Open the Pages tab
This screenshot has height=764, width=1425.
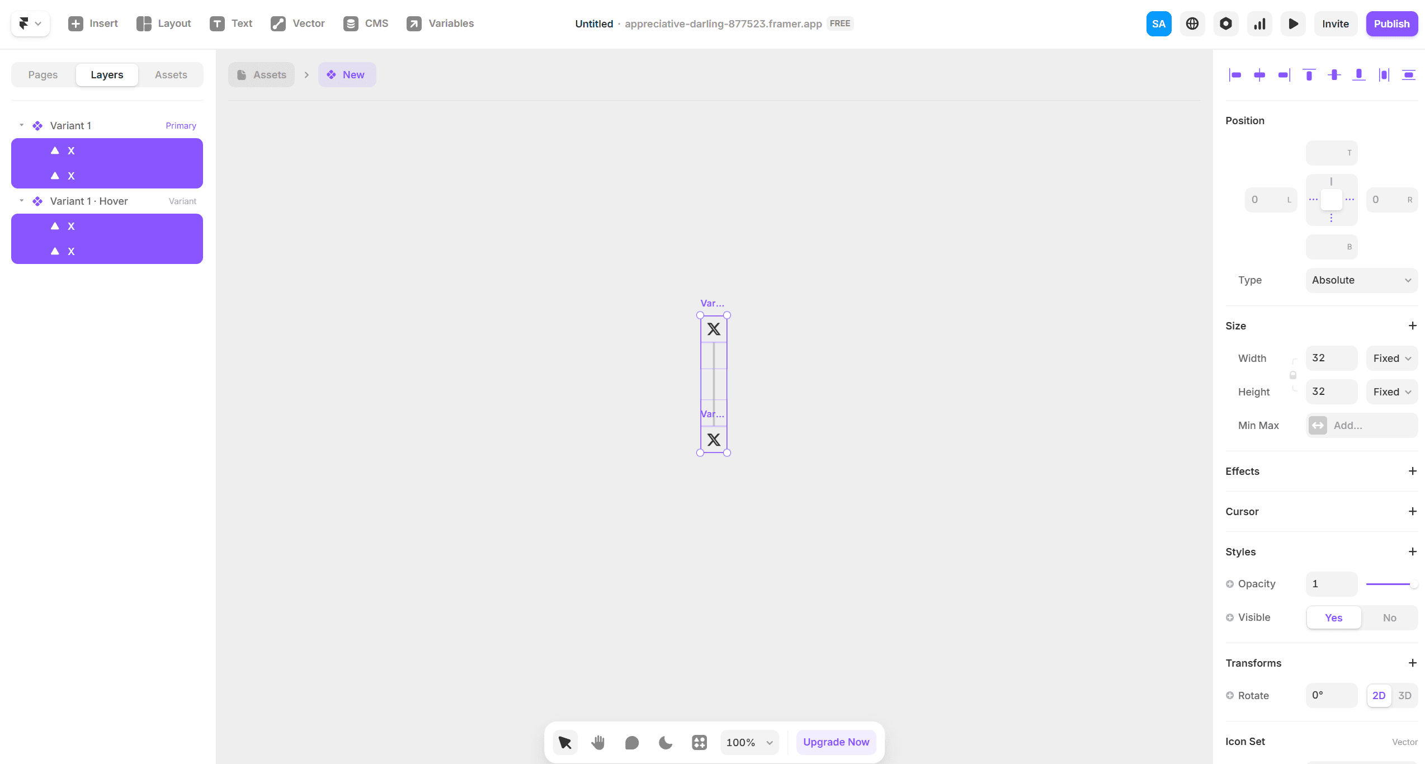[43, 75]
